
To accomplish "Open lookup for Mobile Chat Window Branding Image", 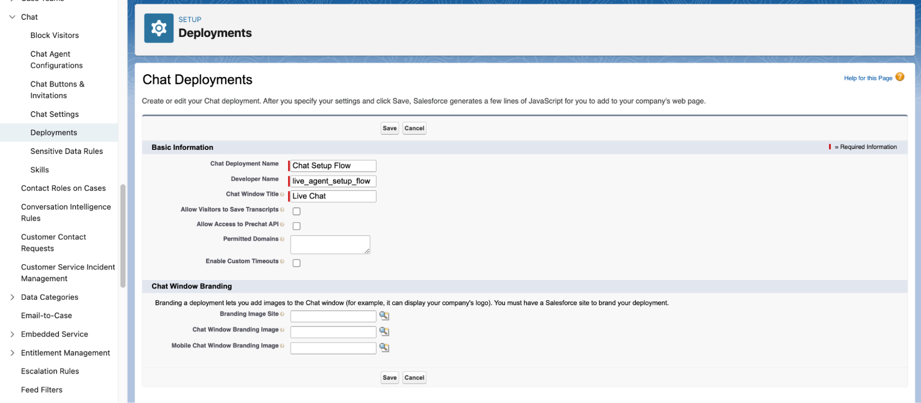I will [384, 348].
